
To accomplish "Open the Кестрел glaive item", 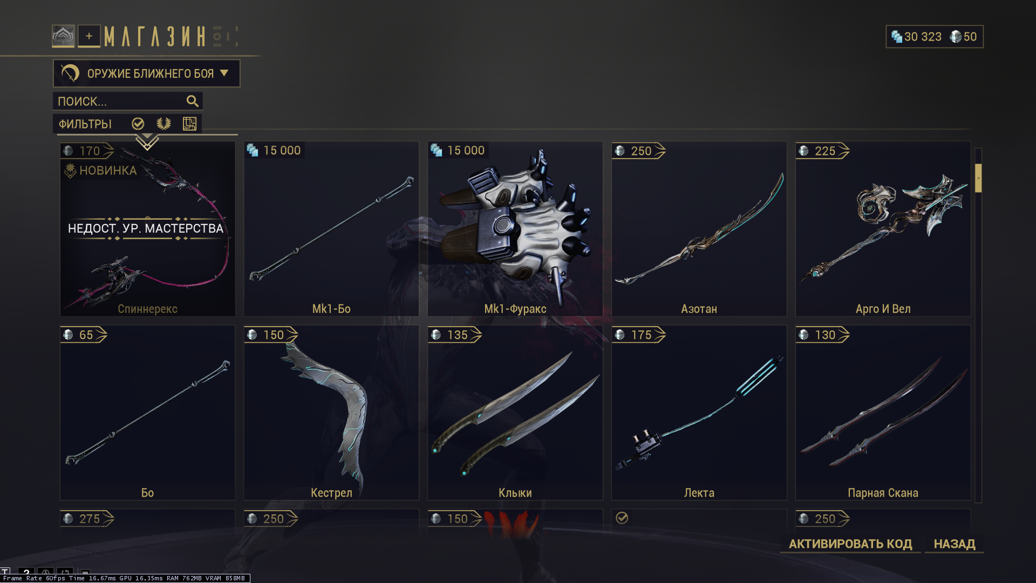I will click(331, 412).
